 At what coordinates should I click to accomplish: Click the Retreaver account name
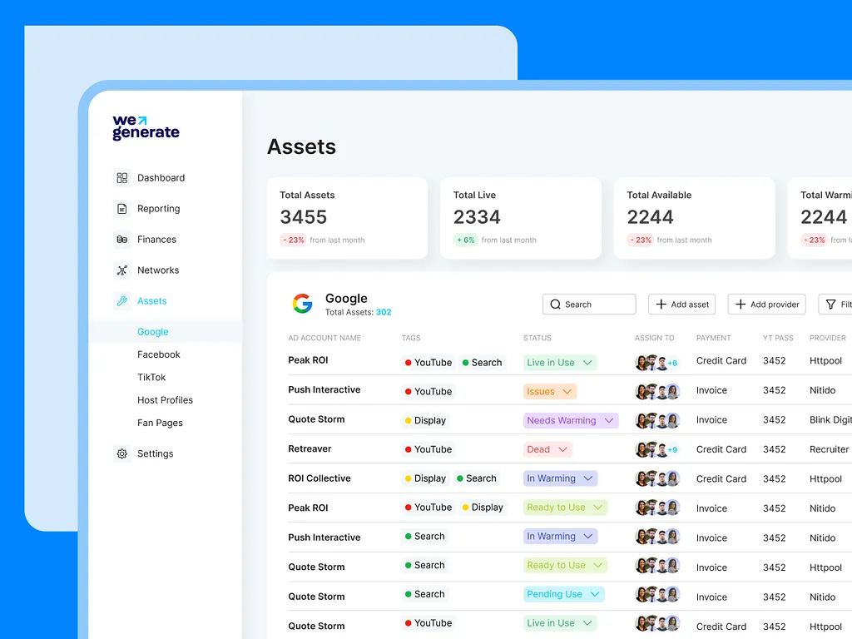pos(310,448)
